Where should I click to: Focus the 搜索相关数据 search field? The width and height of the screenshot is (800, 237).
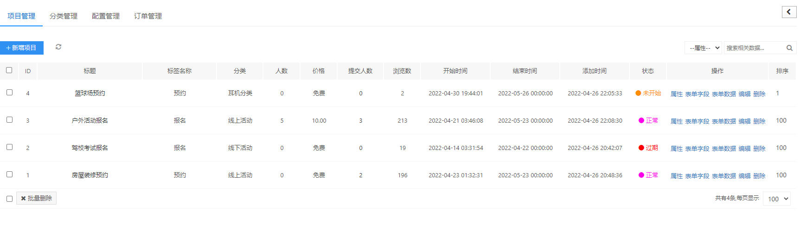click(x=755, y=48)
